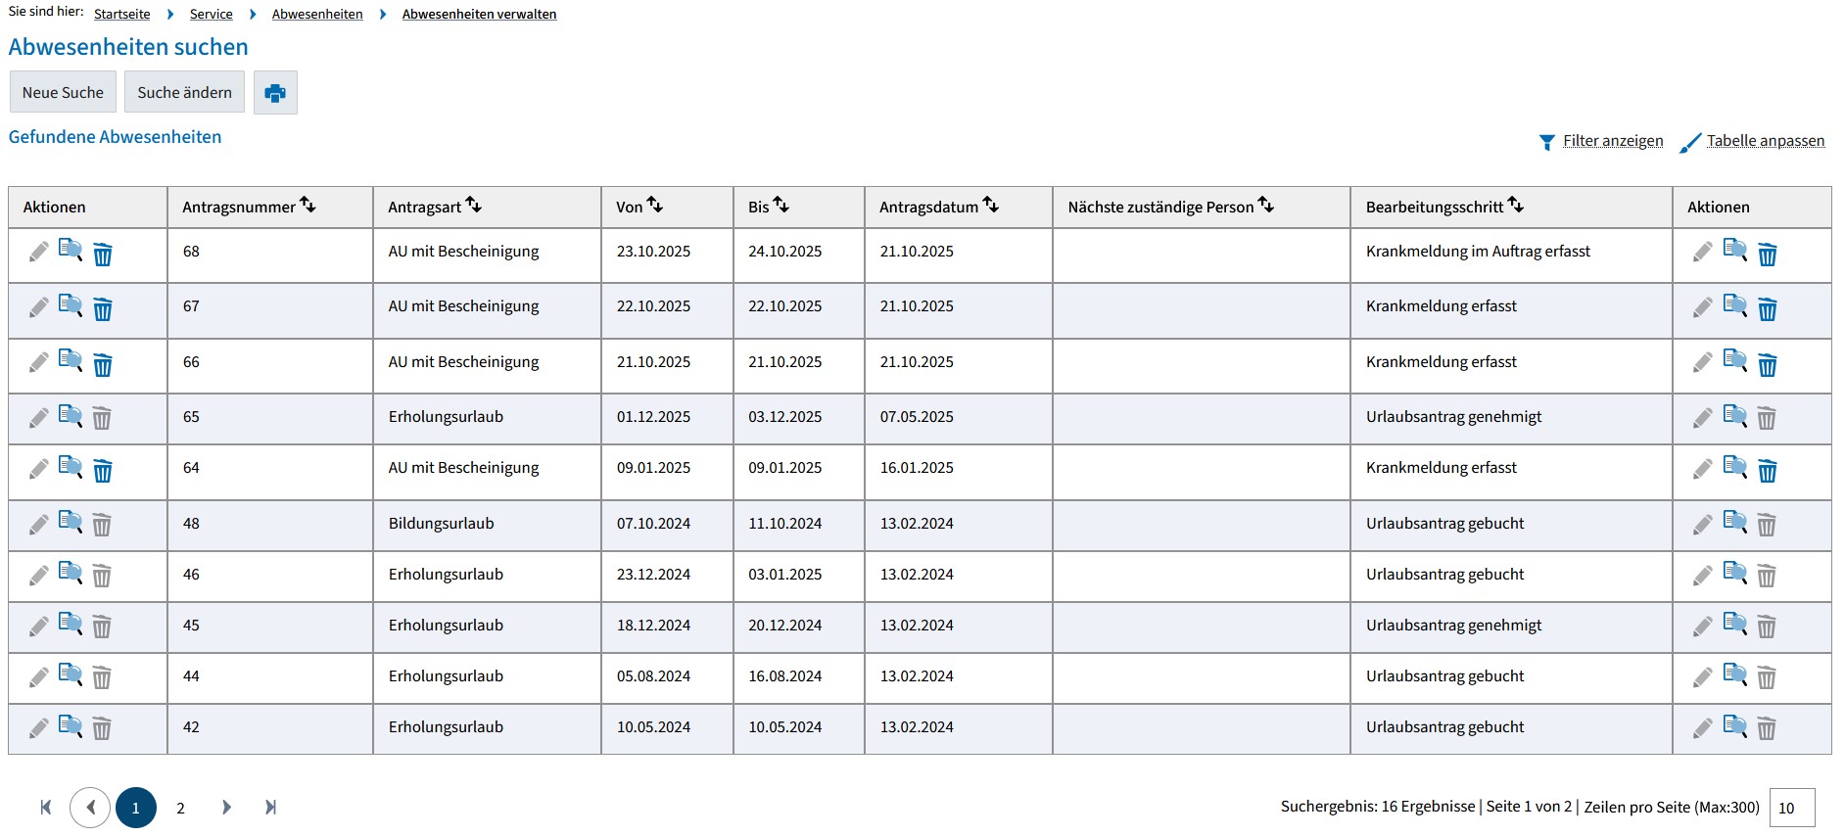Edit request 45 using right pencil icon
Viewport: 1845px width, 836px height.
(1702, 627)
